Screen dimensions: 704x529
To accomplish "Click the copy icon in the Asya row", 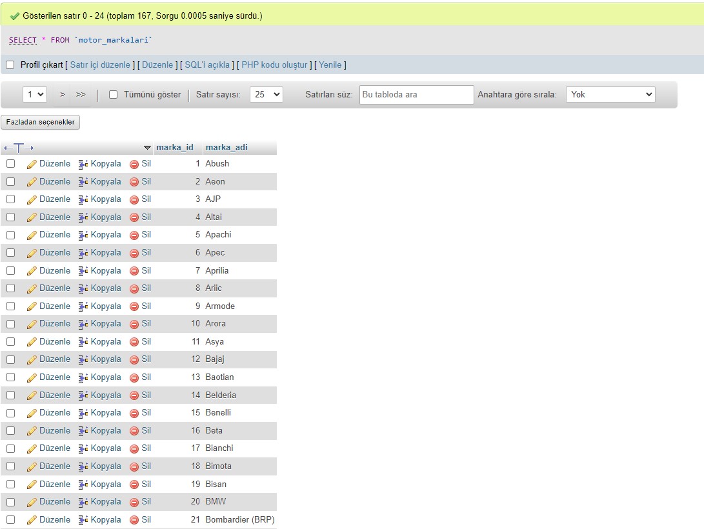I will pos(83,342).
